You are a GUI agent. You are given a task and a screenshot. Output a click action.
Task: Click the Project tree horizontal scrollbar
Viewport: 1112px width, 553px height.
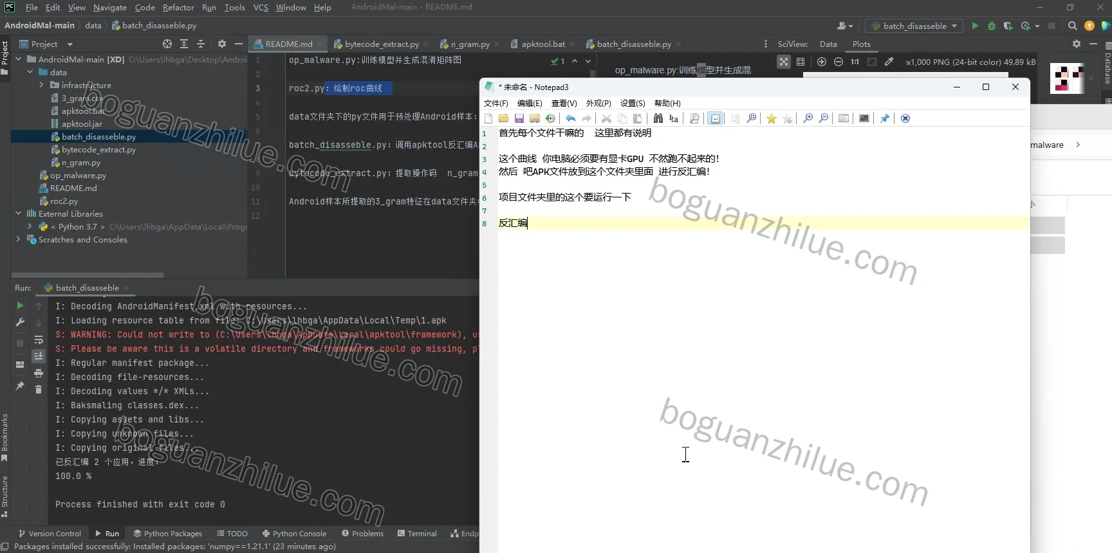click(x=88, y=275)
